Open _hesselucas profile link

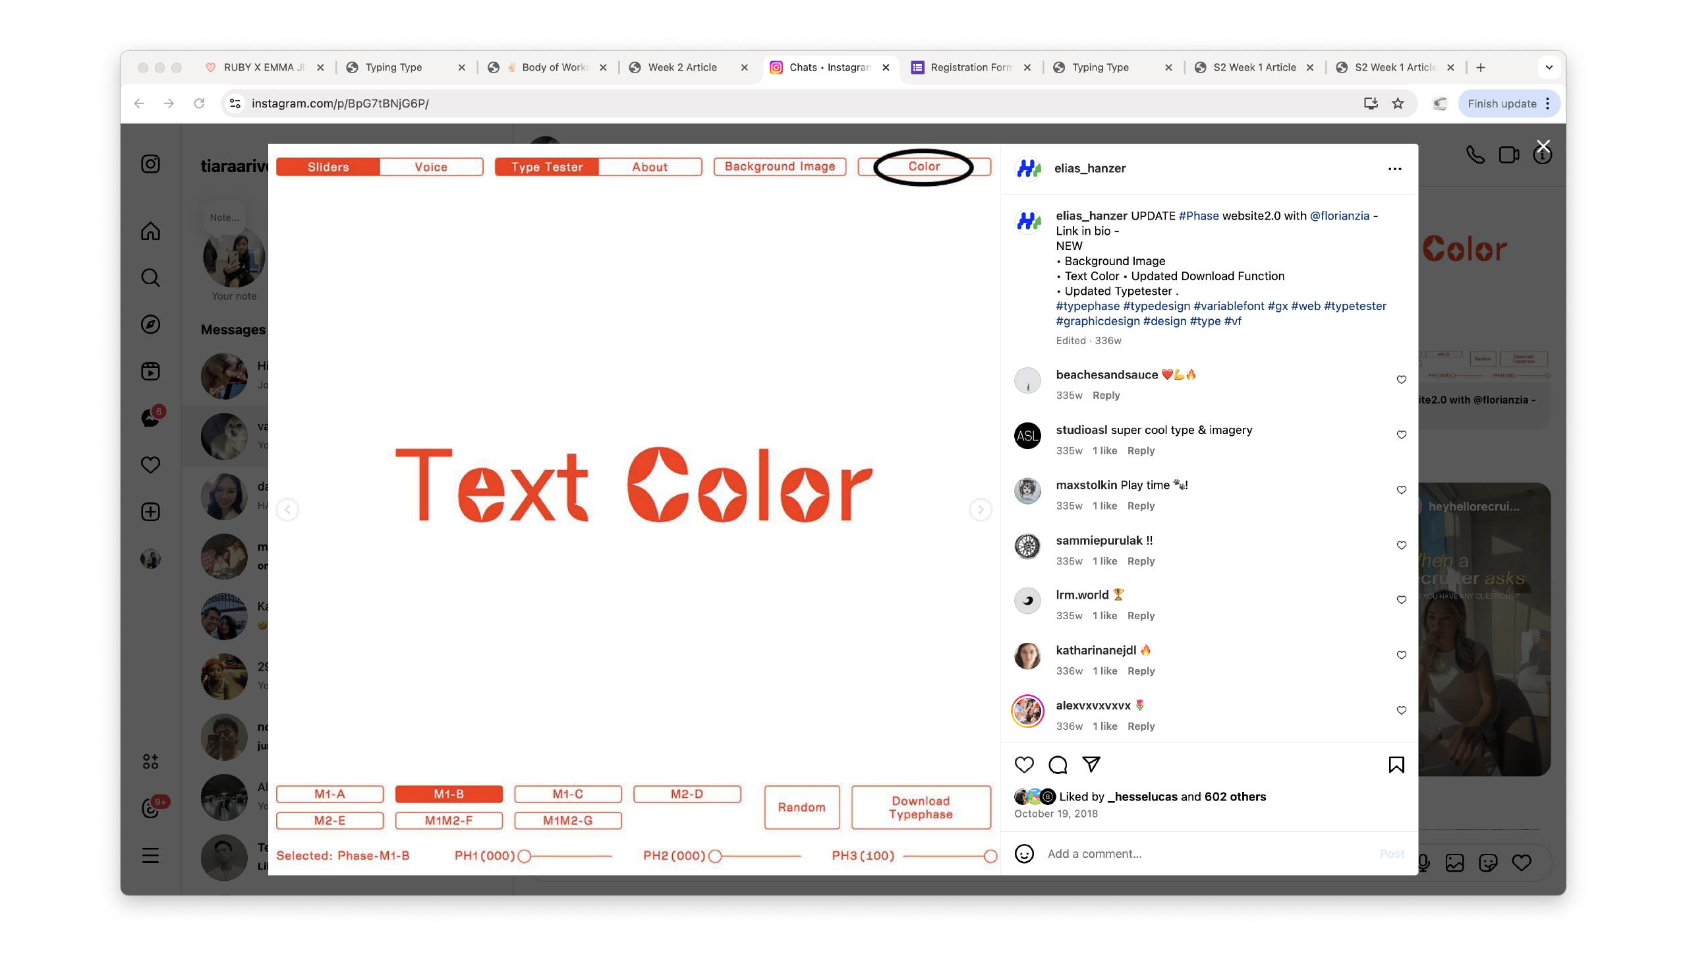(1142, 796)
